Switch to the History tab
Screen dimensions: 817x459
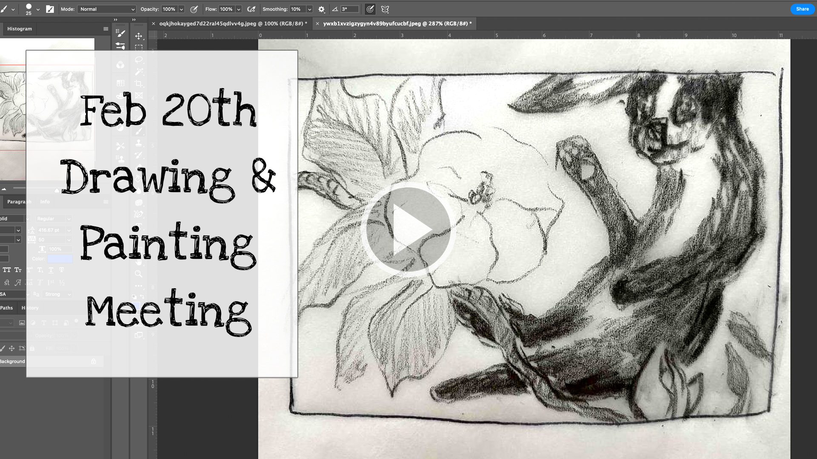pos(30,308)
